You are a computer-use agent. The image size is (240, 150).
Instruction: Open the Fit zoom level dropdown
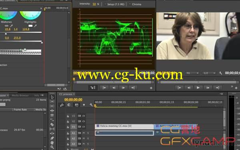click(192, 73)
